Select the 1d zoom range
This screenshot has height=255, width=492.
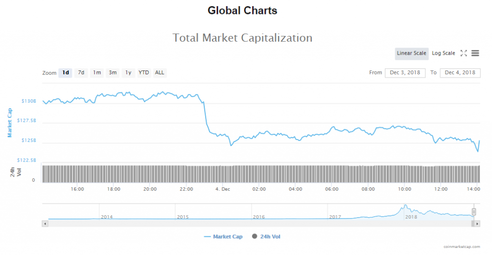[x=65, y=73]
